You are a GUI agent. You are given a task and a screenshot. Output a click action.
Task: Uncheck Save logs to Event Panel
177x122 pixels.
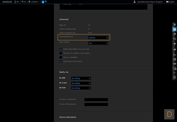(61, 61)
